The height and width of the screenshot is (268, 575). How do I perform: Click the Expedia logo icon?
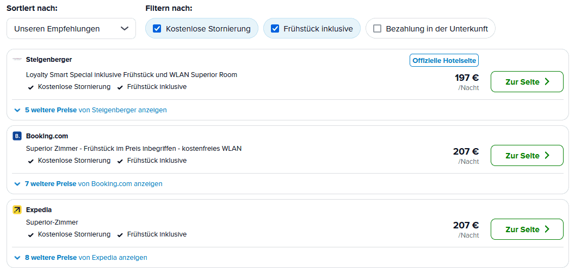(17, 210)
